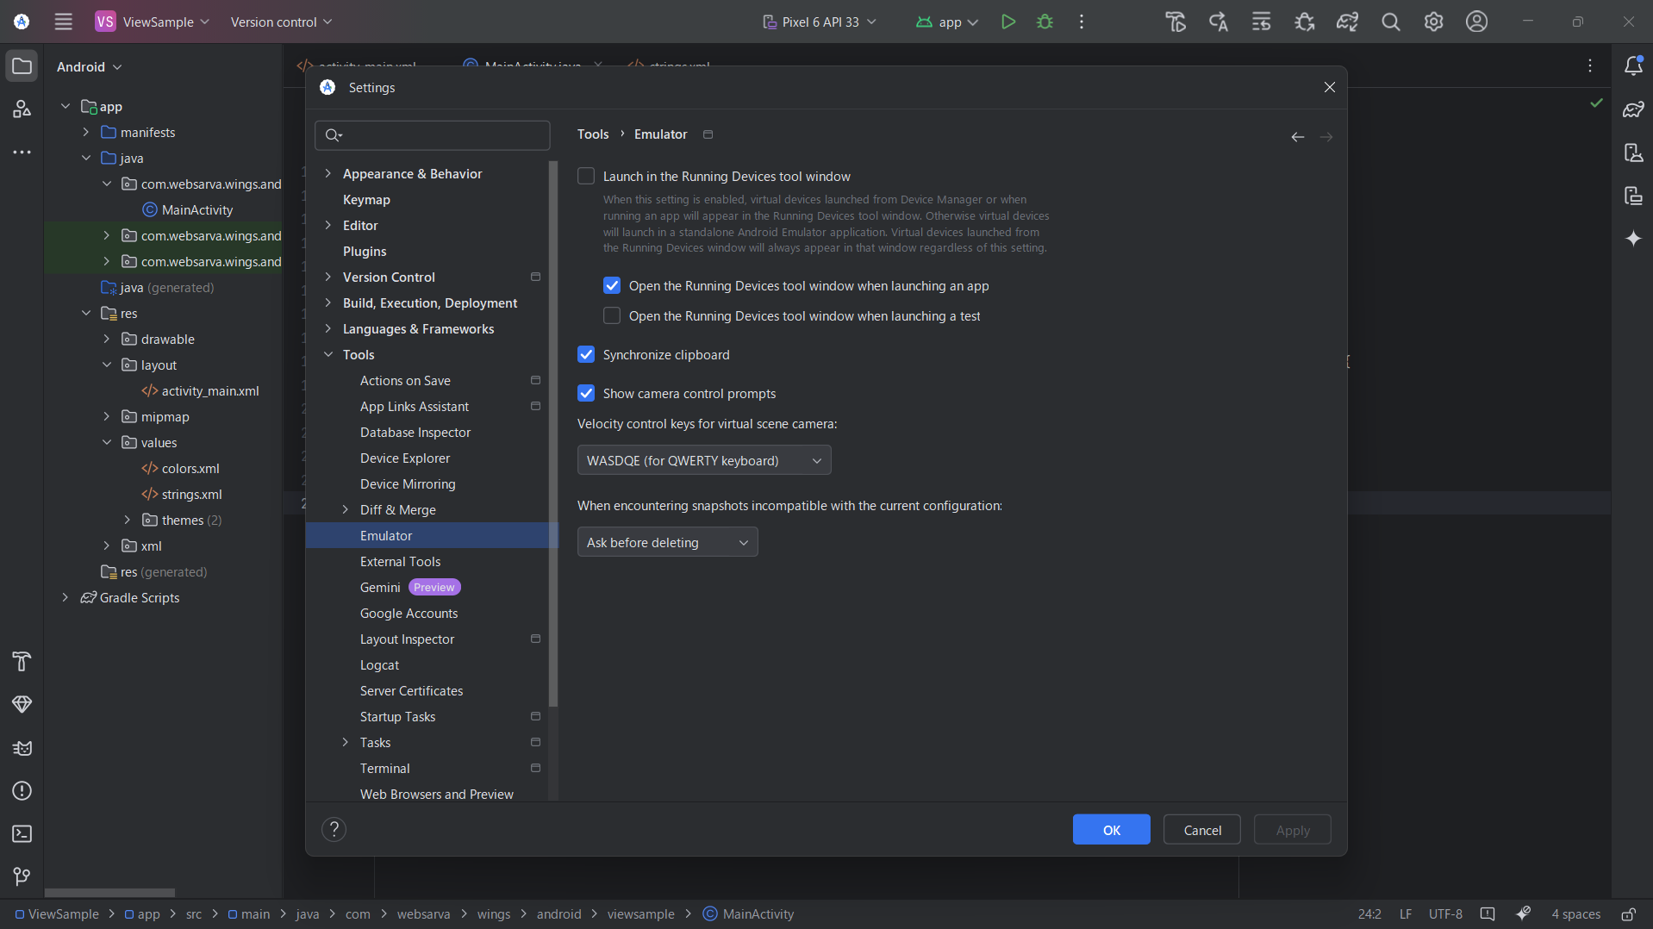Click the Apply button in Settings
Viewport: 1653px width, 929px height.
click(1293, 830)
